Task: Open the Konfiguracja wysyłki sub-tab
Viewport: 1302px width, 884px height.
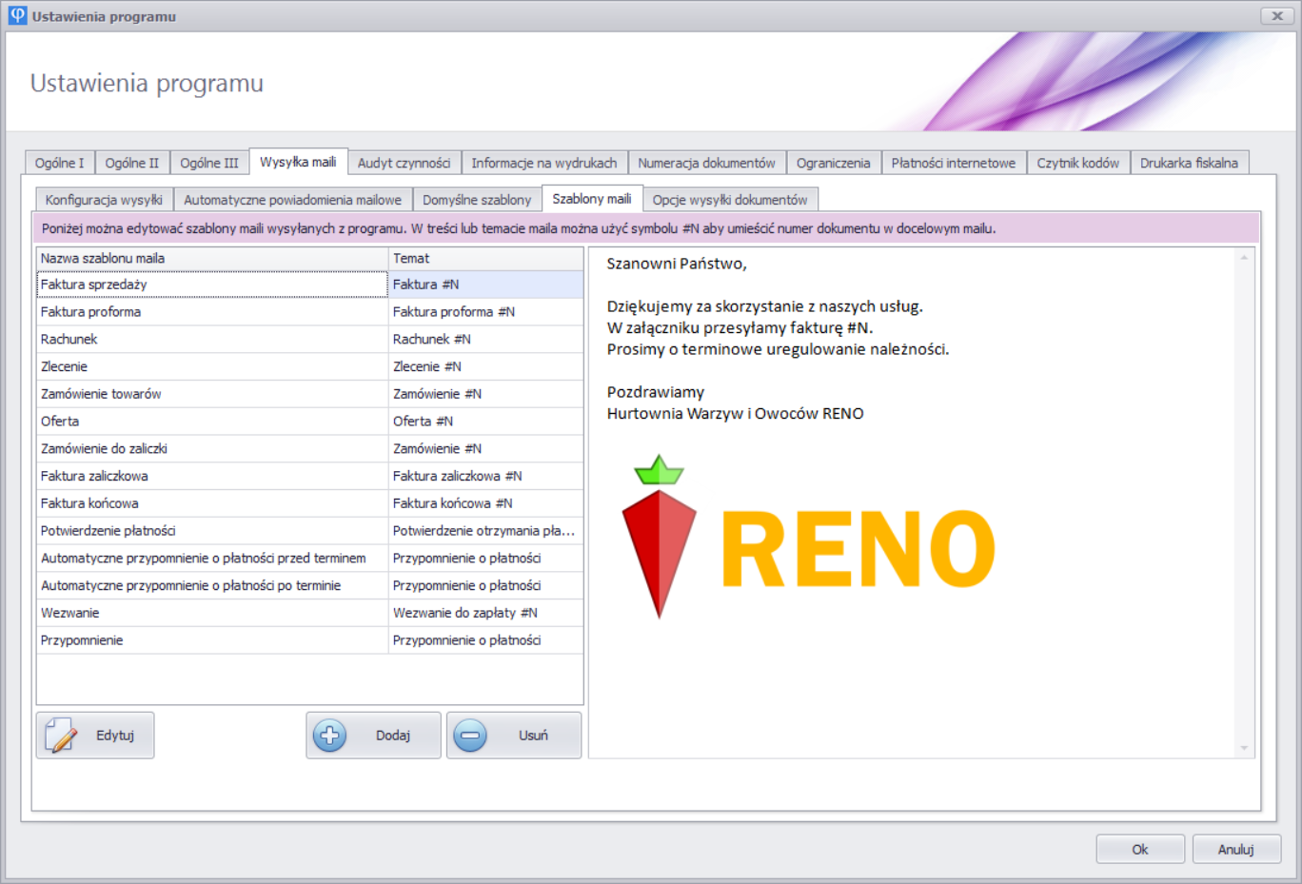Action: [x=104, y=200]
